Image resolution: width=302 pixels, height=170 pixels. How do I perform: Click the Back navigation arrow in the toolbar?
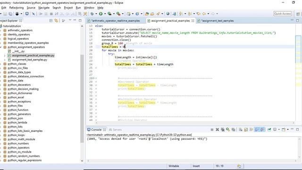(204, 14)
